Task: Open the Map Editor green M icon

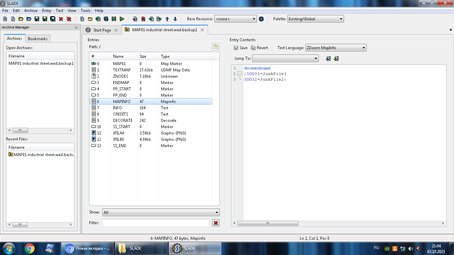Action: pyautogui.click(x=114, y=19)
